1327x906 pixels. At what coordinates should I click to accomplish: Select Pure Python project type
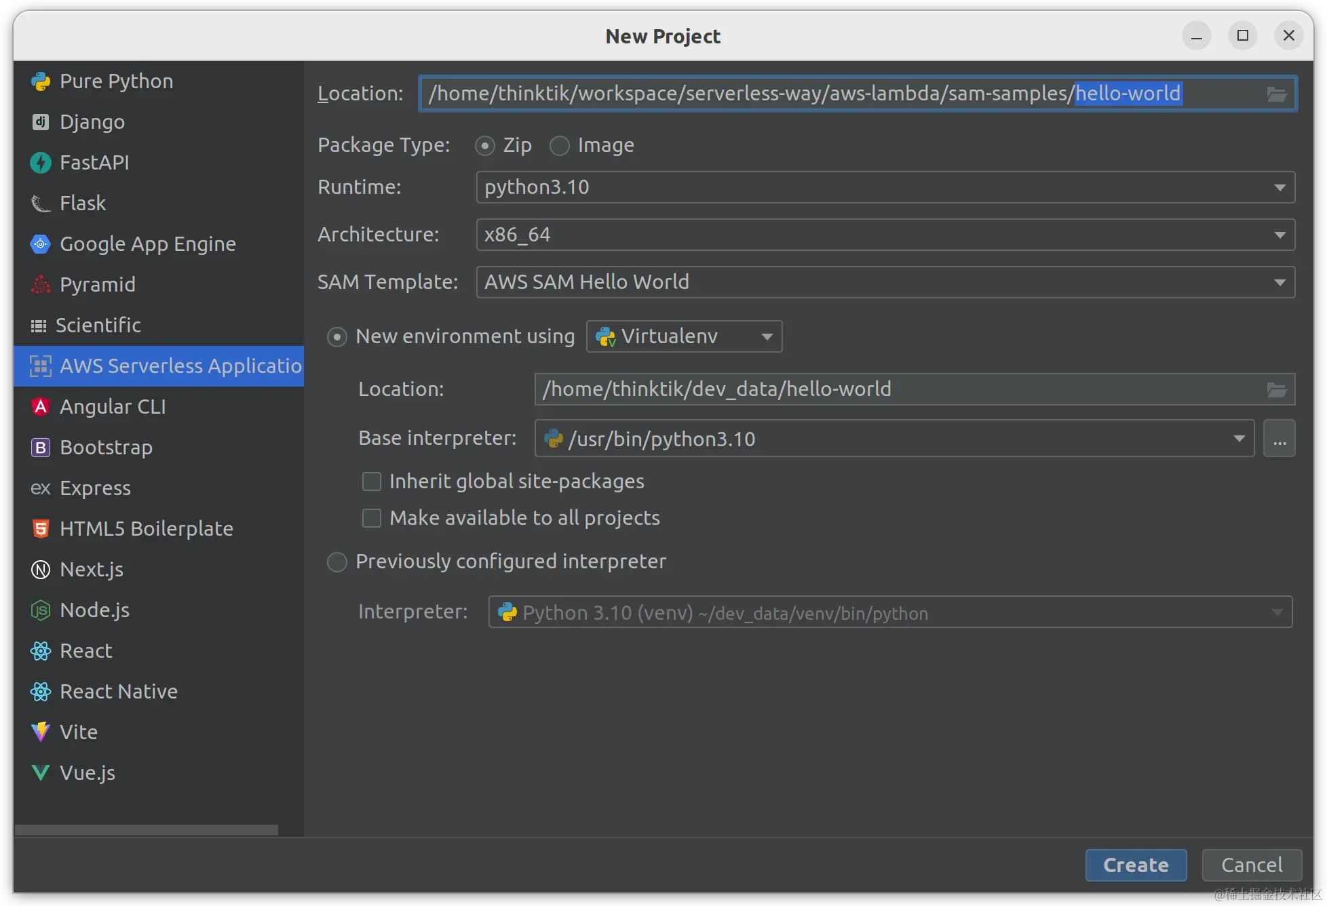(116, 81)
